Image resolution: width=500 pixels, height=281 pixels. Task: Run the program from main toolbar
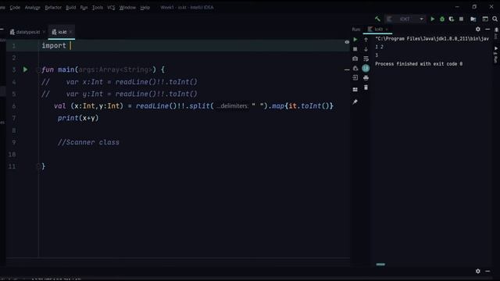[432, 19]
